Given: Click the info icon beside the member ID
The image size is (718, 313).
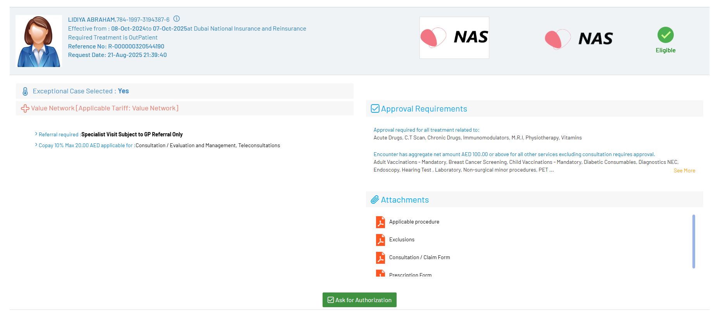Looking at the screenshot, I should 176,19.
